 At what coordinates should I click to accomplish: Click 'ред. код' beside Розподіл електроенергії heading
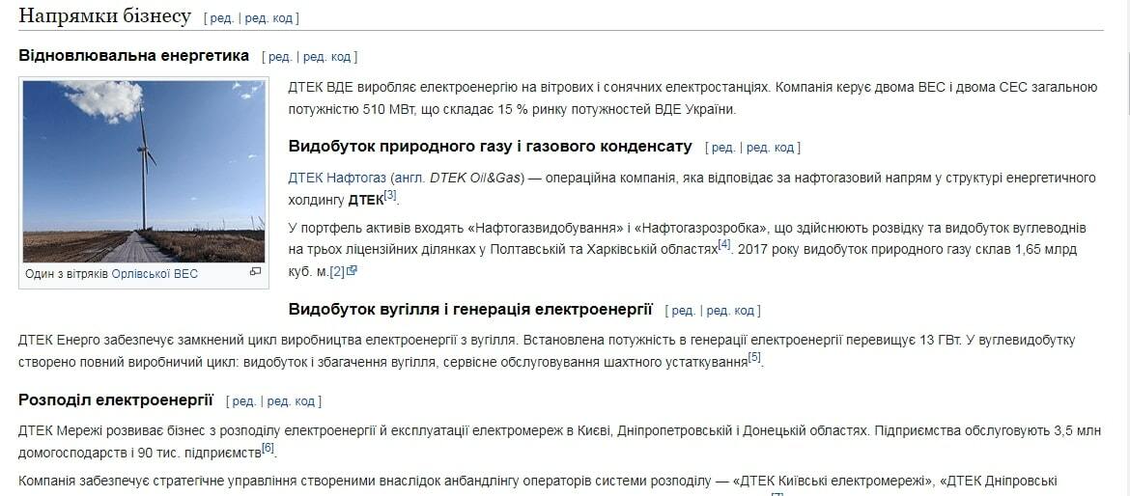(x=291, y=401)
